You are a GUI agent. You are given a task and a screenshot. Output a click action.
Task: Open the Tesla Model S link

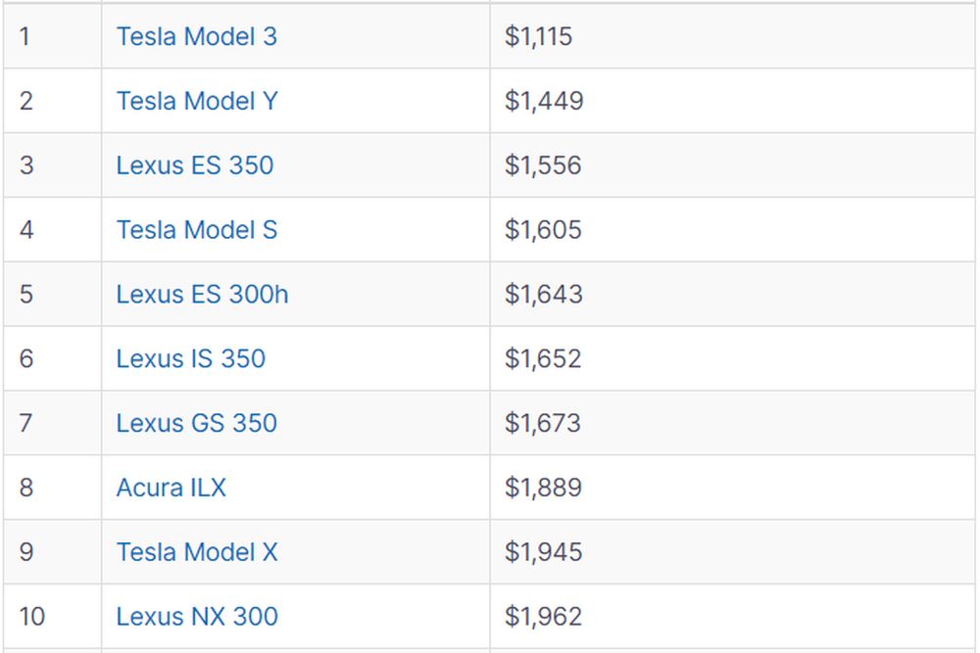point(196,230)
